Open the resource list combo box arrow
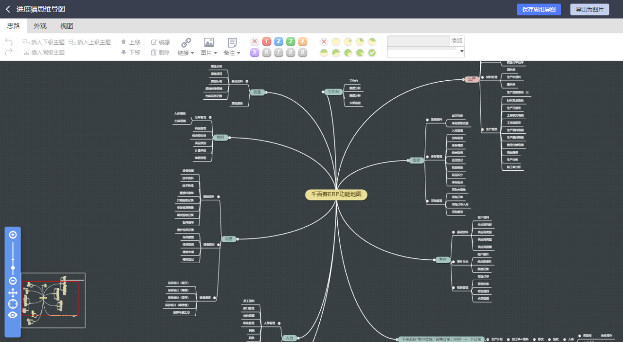The width and height of the screenshot is (623, 342). point(461,51)
